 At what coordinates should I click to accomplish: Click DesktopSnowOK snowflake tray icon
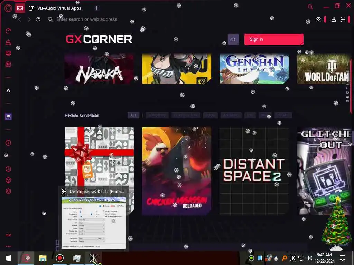tap(292, 258)
